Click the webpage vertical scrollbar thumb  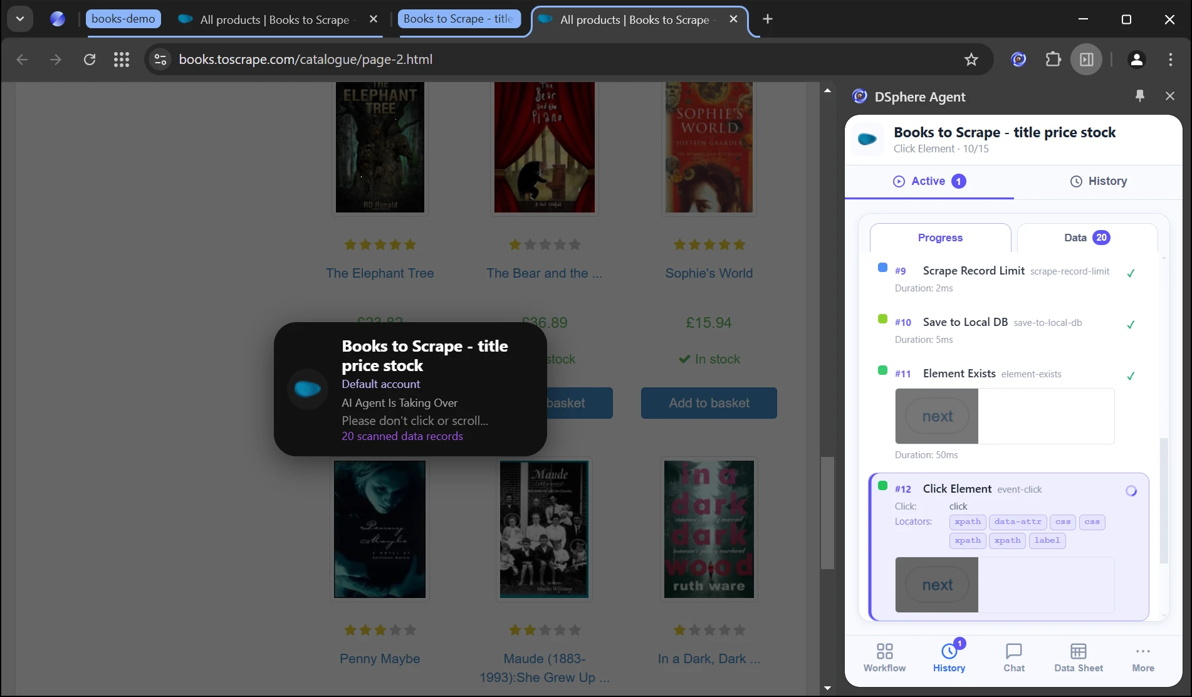tap(827, 513)
